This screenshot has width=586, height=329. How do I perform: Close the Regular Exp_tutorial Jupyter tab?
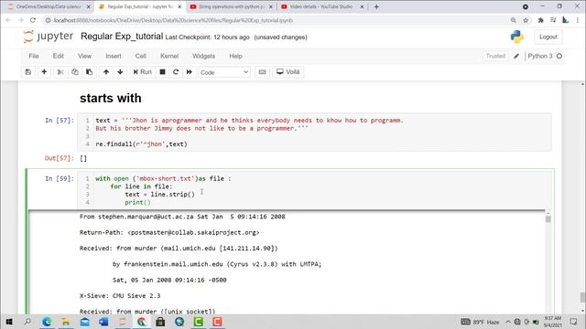[x=179, y=6]
